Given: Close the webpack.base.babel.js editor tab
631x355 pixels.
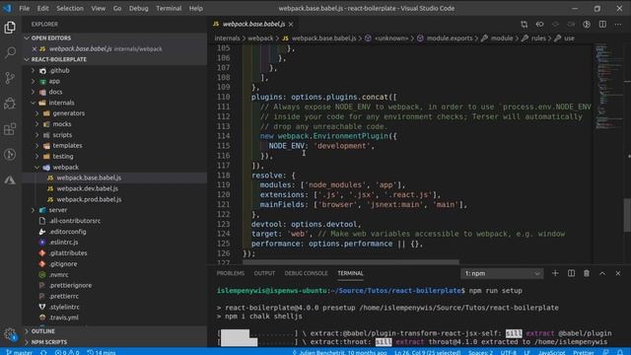Looking at the screenshot, I should pos(291,24).
